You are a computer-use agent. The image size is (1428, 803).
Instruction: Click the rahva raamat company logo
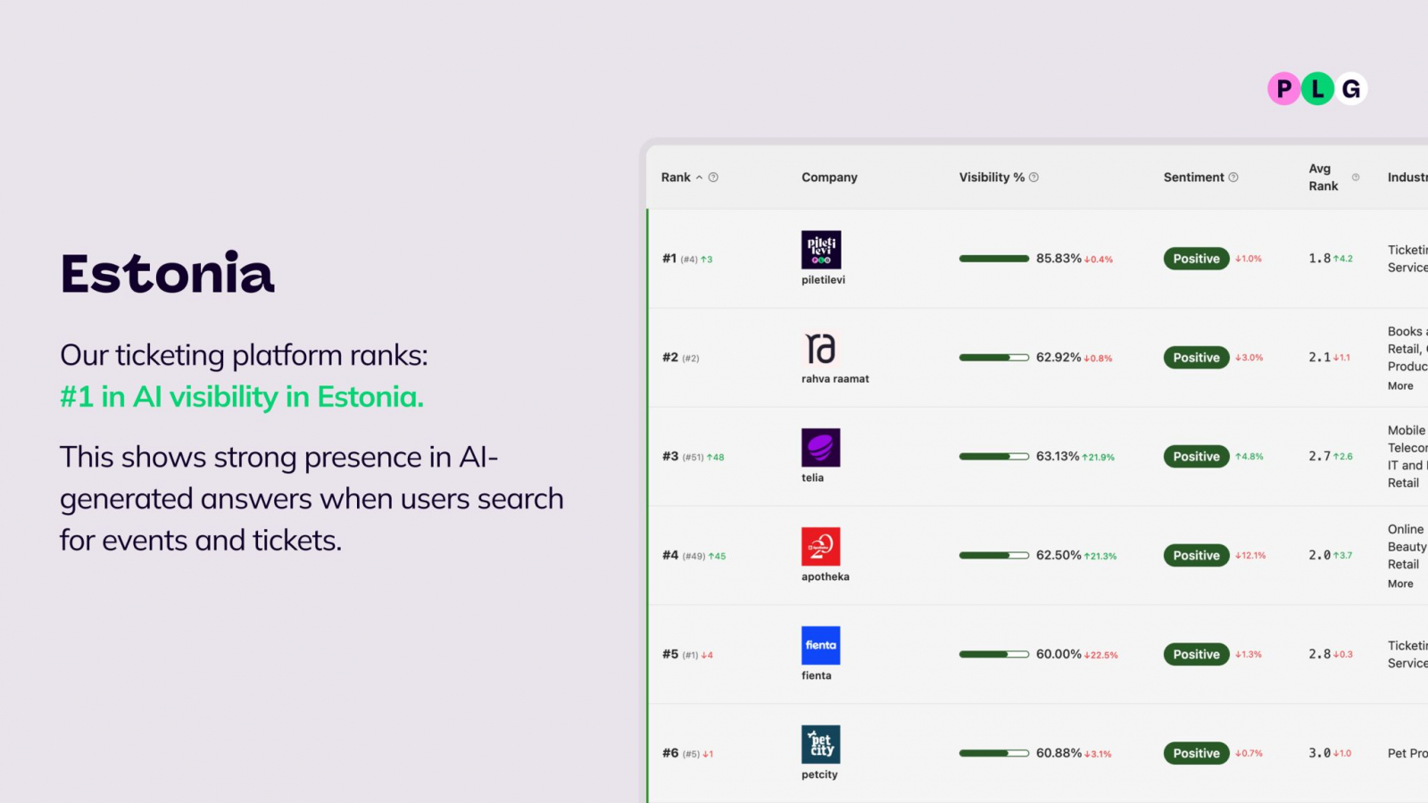[821, 349]
